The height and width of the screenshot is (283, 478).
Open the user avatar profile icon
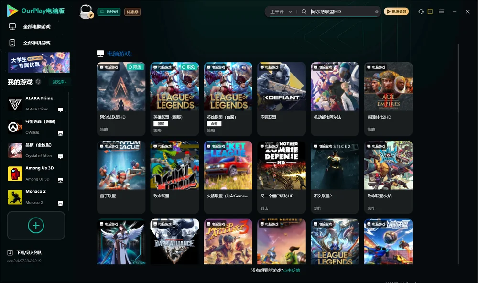click(x=86, y=11)
